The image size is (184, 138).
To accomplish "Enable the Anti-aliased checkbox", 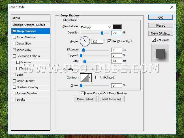I will [97, 77].
